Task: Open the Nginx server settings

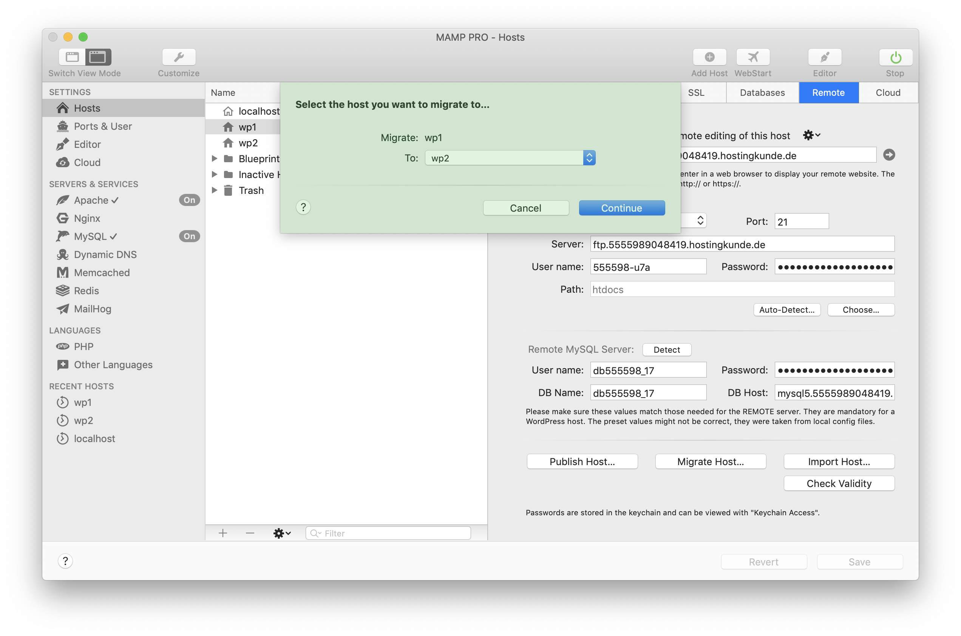Action: point(87,218)
